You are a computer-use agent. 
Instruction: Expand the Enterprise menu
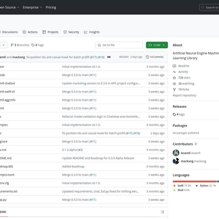(33, 7)
